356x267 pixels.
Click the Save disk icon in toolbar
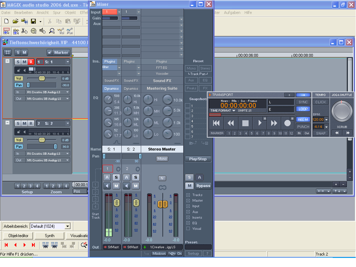[33, 22]
